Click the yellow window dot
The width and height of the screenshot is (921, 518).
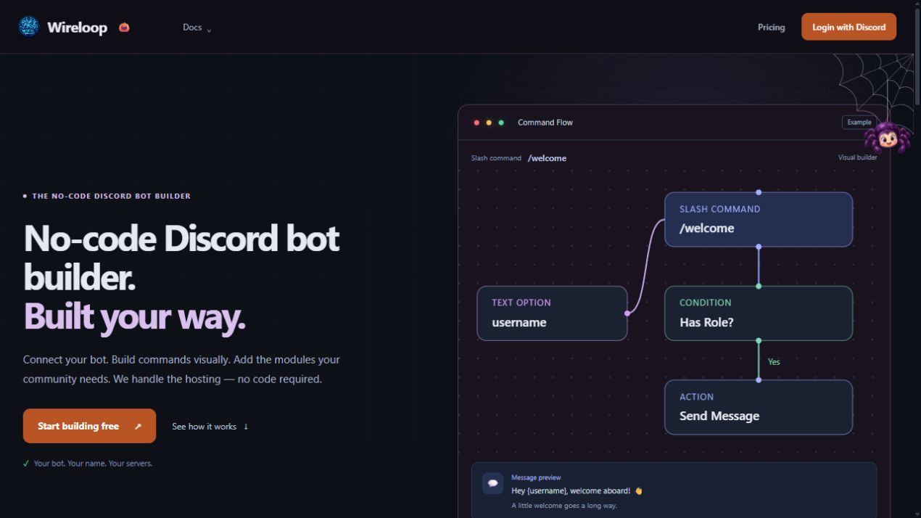(x=489, y=123)
